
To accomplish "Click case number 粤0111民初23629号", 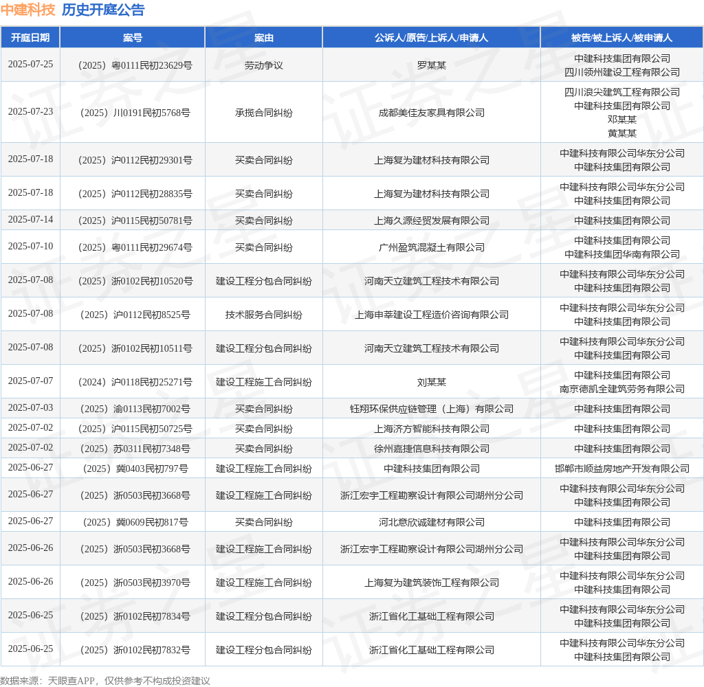I will (135, 65).
